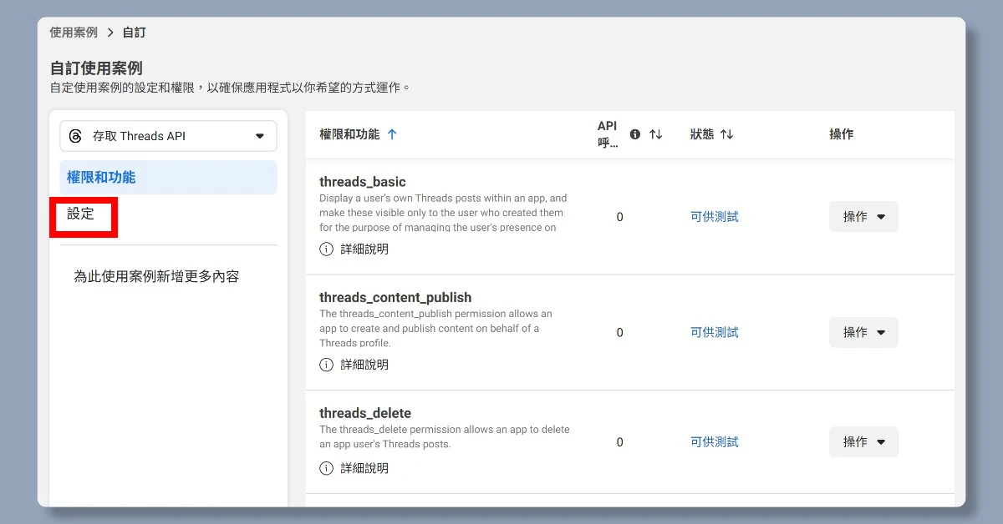The image size is (1003, 524).
Task: Click the API calls info icon
Action: coord(635,134)
